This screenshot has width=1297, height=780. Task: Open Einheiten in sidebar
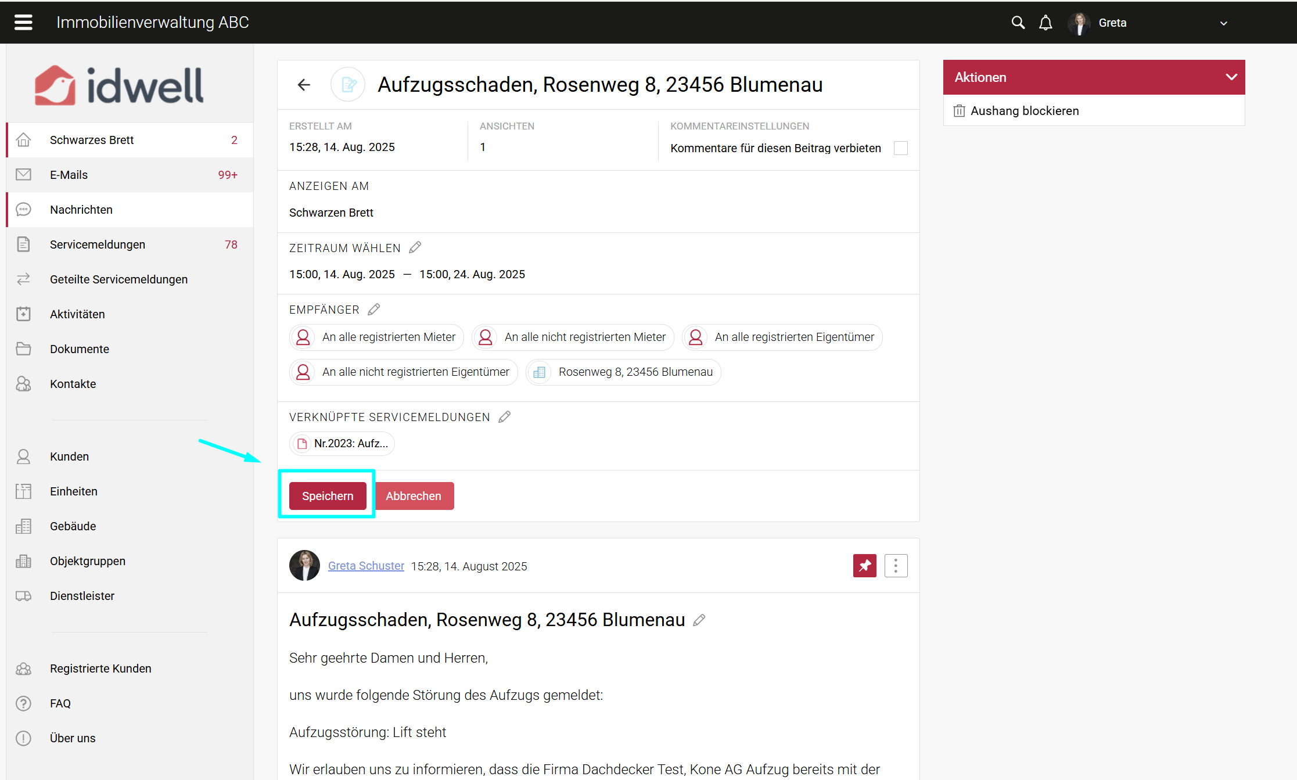(x=130, y=491)
